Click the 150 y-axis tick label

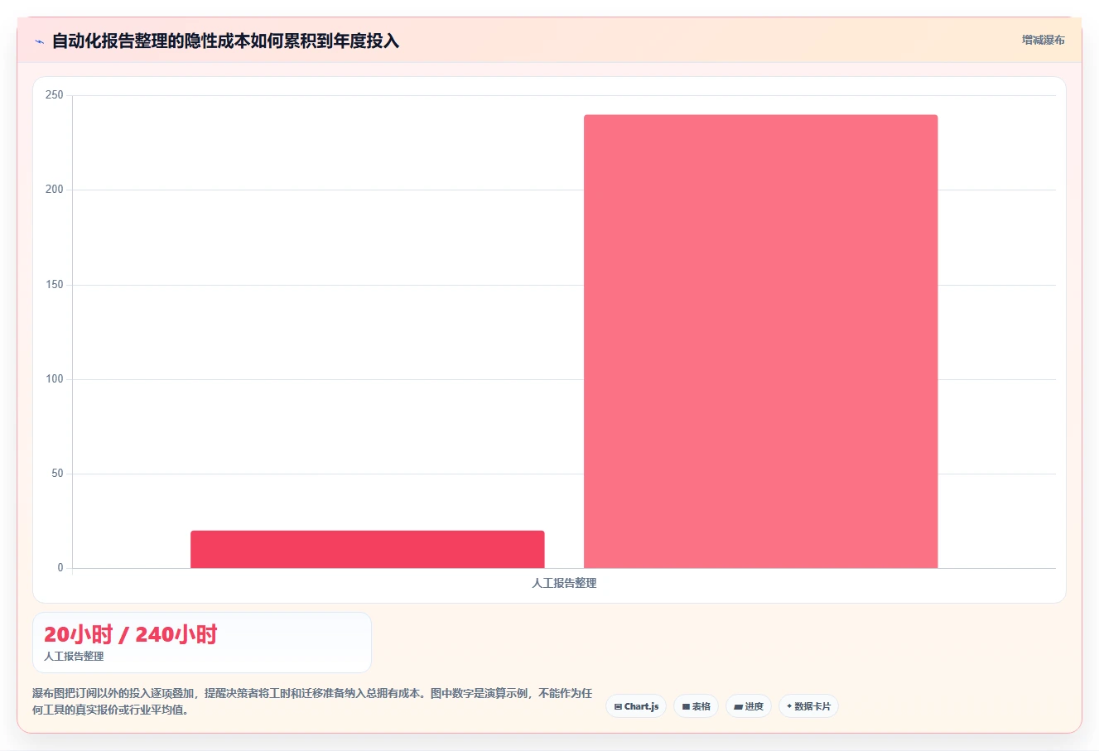pos(55,285)
